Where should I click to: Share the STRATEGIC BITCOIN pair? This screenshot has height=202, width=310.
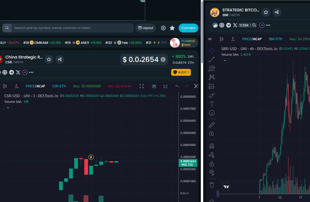click(277, 12)
